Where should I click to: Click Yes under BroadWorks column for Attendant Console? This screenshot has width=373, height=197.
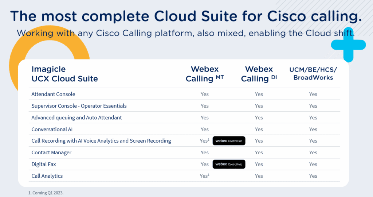coord(313,94)
